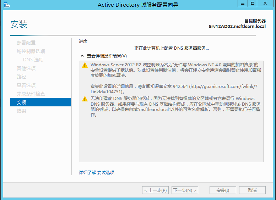Click the 安装(I) button
276x200 pixels.
pos(223,190)
